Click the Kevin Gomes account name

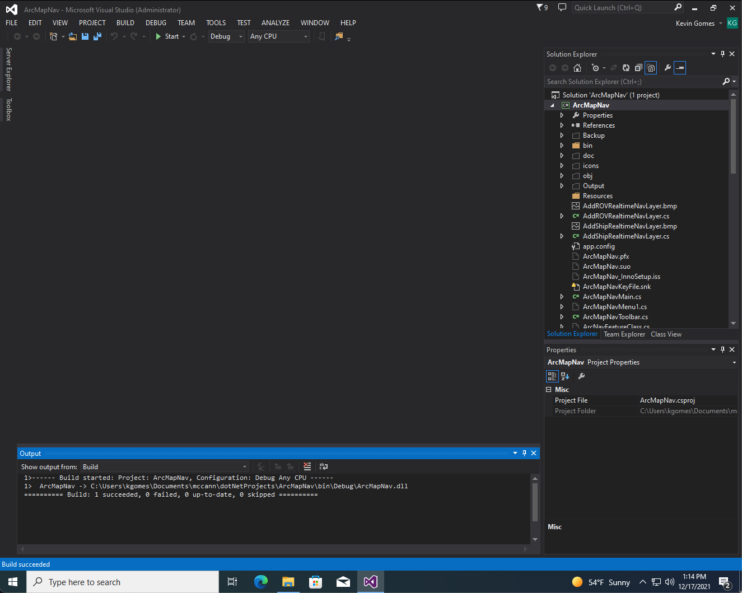(x=695, y=24)
